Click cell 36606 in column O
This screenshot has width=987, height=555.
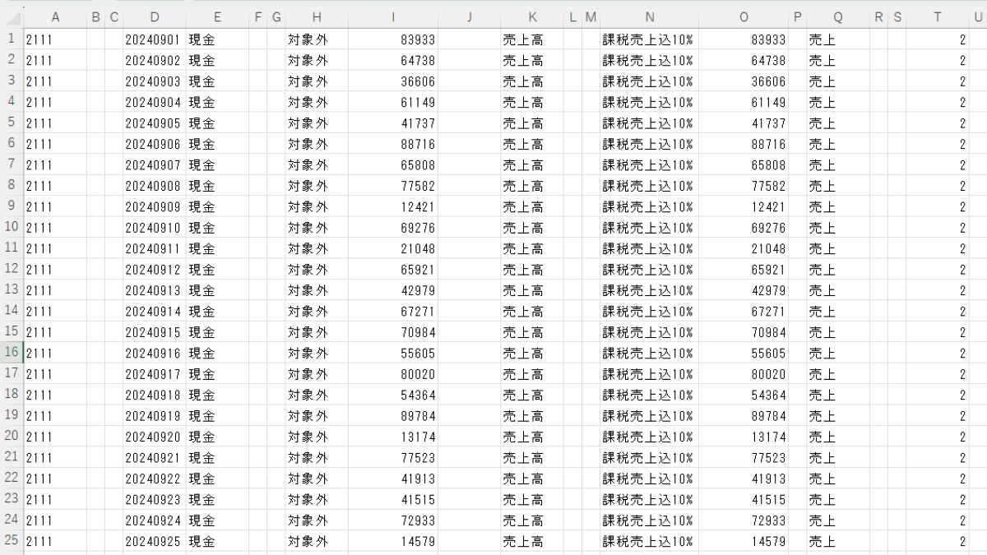coord(744,81)
